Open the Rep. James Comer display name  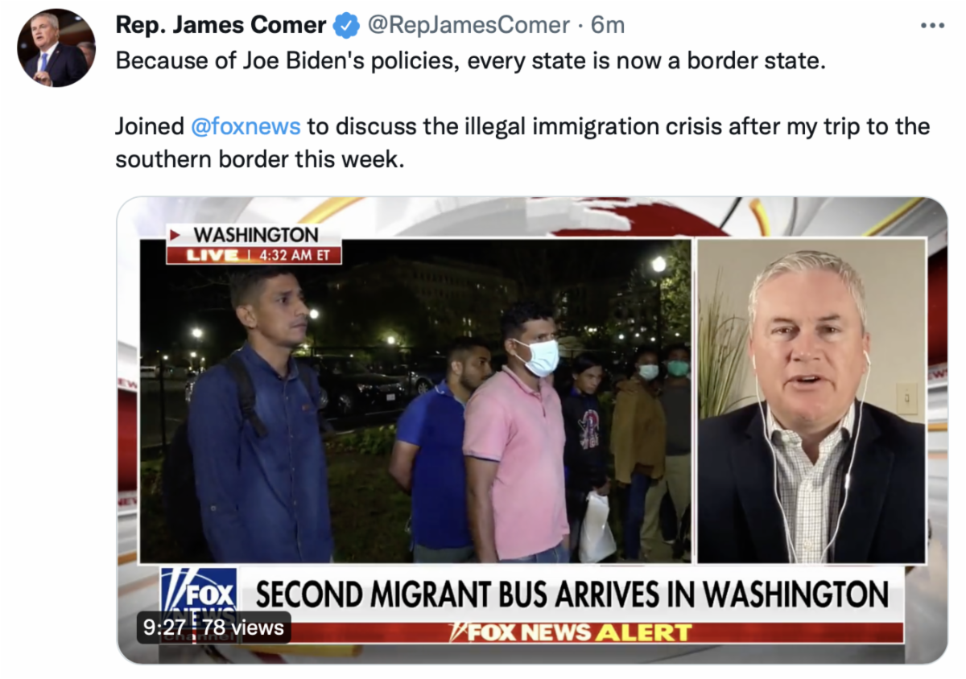221,25
